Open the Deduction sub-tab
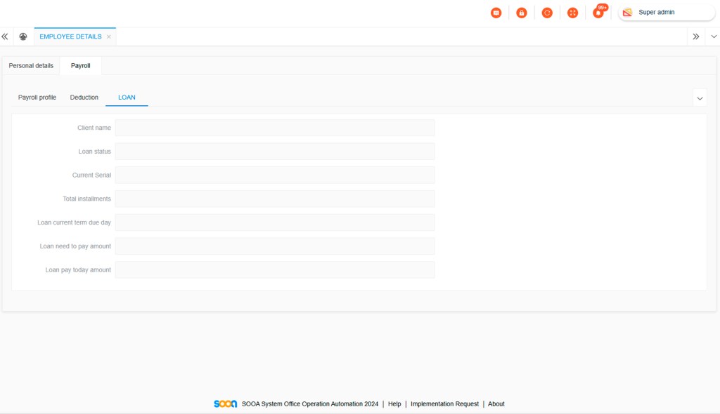Screen dimensions: 720x414 coord(84,98)
